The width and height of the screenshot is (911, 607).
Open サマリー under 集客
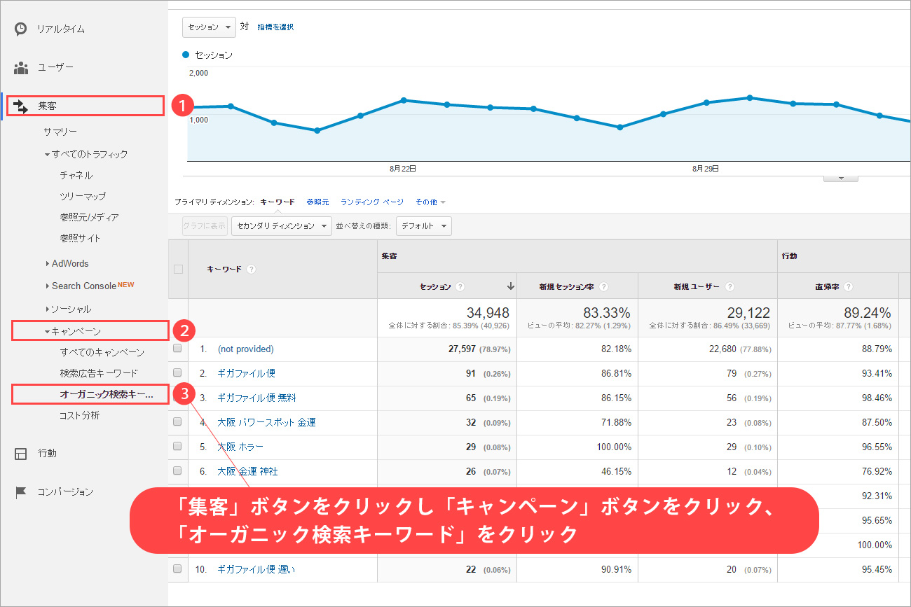60,132
